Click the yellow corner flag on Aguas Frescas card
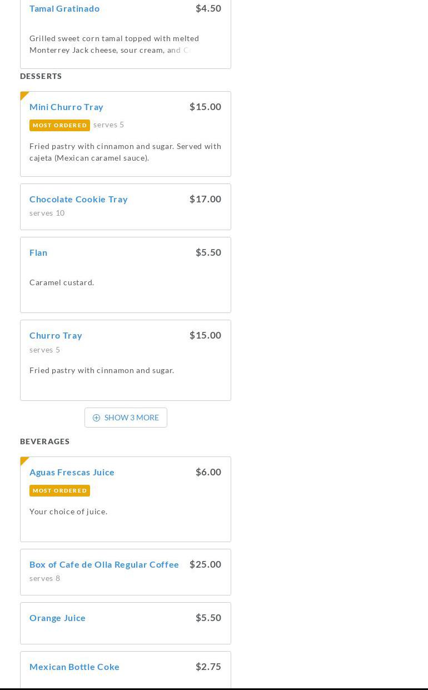The height and width of the screenshot is (690, 428). (x=24, y=460)
